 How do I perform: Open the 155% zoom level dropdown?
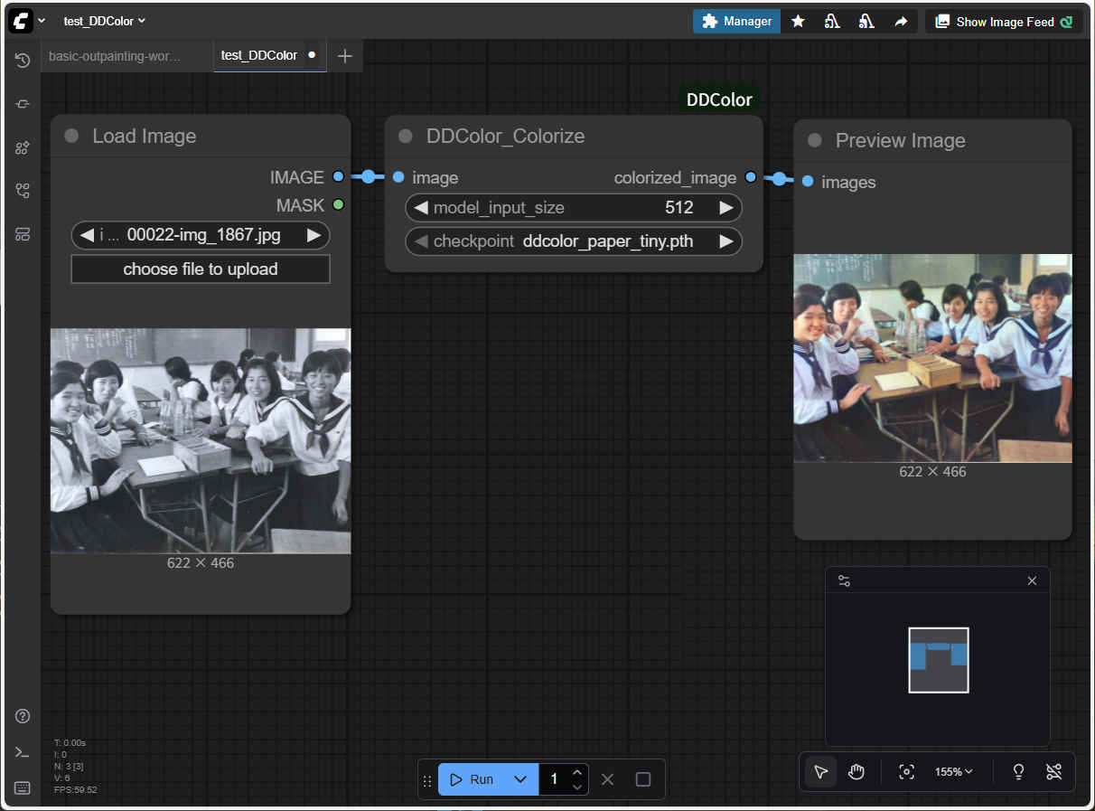click(953, 771)
